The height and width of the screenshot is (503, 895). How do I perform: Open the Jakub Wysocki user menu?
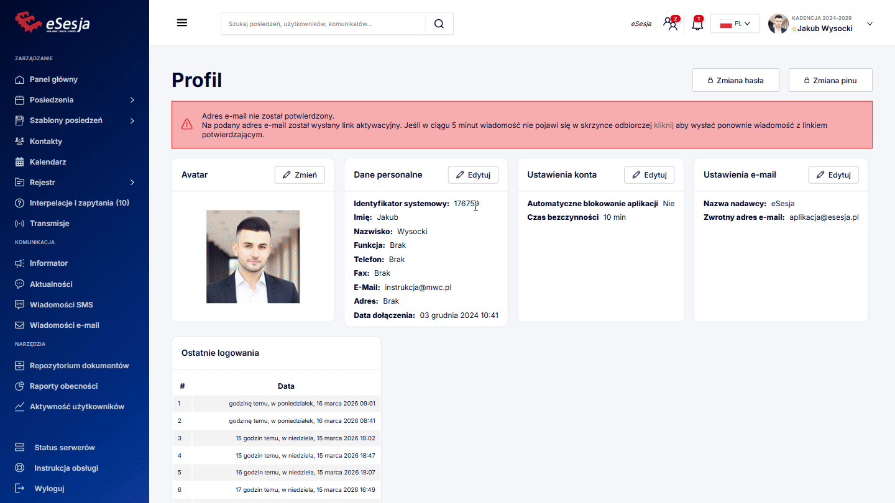[820, 24]
